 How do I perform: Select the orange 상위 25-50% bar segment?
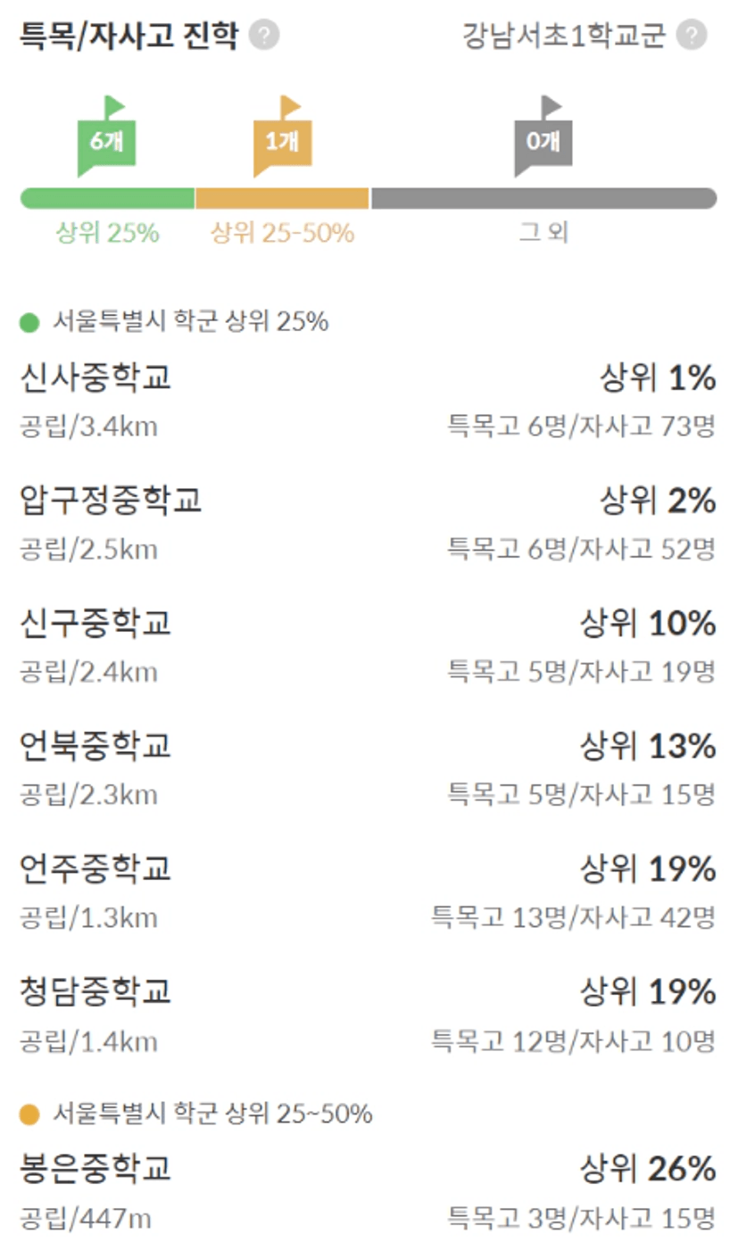(282, 198)
